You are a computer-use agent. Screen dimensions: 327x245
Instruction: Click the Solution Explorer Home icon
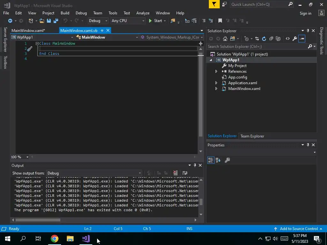pos(225,39)
